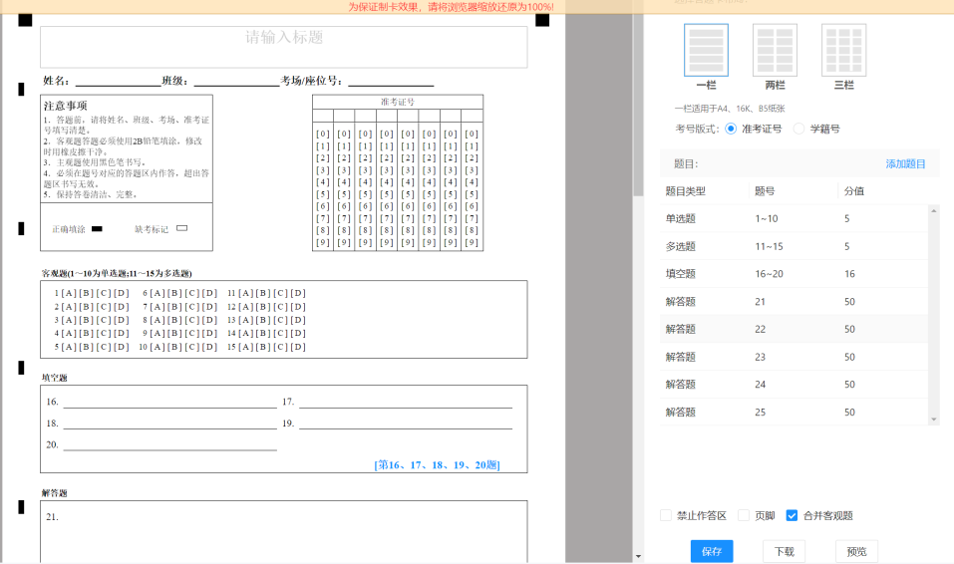Screen dimensions: 954x564
Task: Choose the 学籍号 radio option
Action: pyautogui.click(x=798, y=129)
